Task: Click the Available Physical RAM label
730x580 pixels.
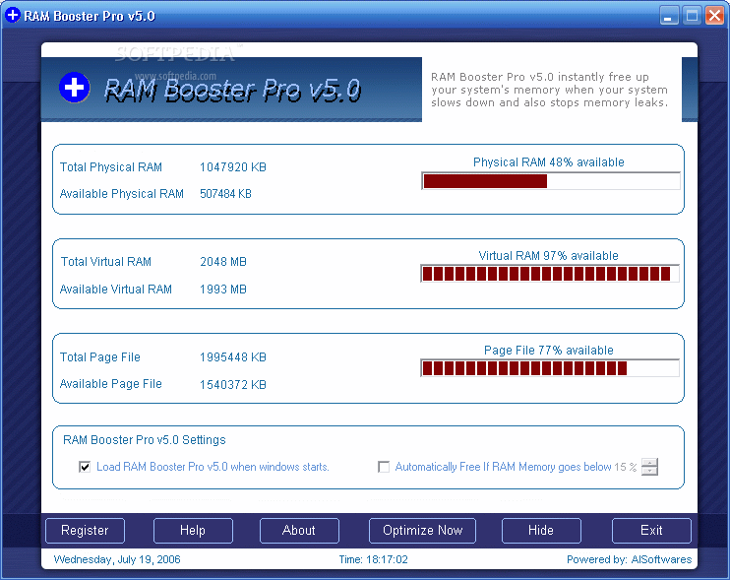Action: [x=122, y=194]
